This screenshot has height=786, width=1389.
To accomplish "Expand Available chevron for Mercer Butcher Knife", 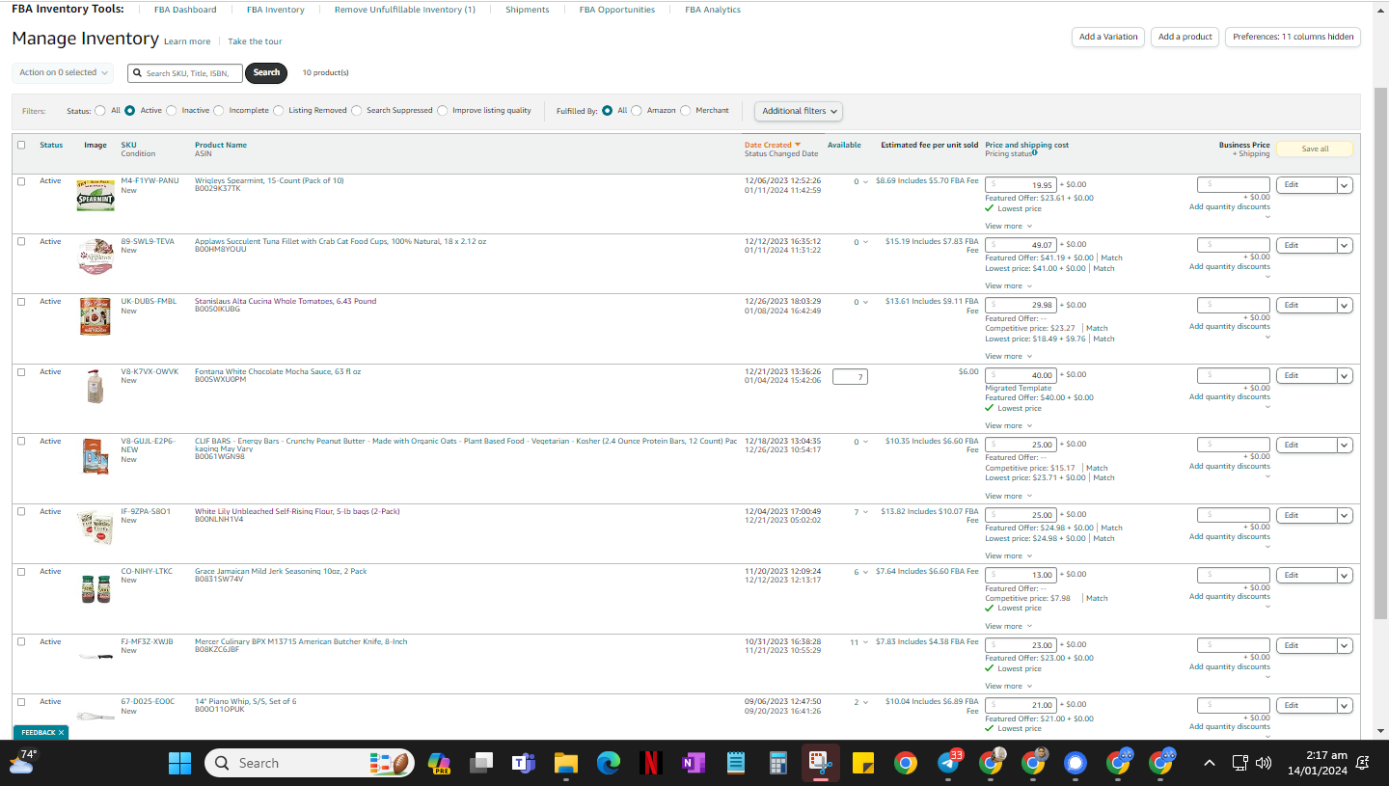I will pyautogui.click(x=865, y=642).
